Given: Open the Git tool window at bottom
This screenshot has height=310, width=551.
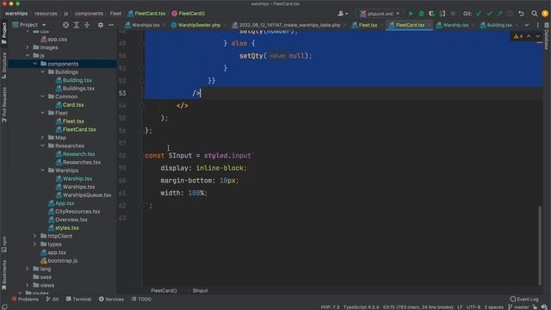Looking at the screenshot, I should pyautogui.click(x=53, y=299).
